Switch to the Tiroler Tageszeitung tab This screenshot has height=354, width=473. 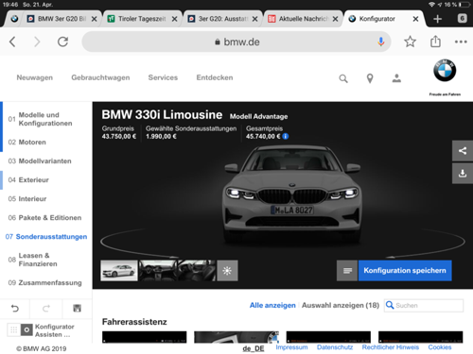pyautogui.click(x=142, y=19)
